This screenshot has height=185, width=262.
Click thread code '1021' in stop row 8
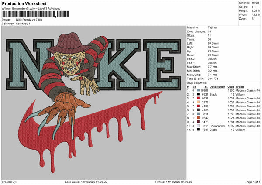pos(231,118)
